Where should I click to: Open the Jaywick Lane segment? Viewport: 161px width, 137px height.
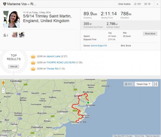53,56
